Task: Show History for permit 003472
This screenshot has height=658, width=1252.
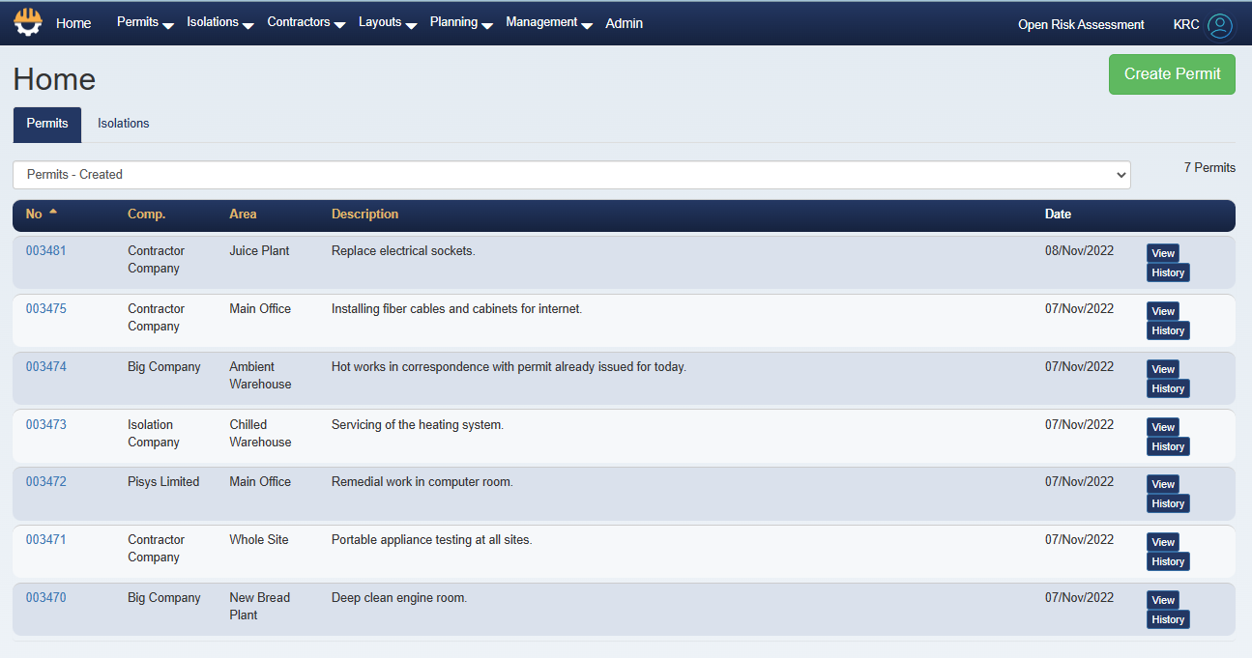Action: click(x=1168, y=503)
